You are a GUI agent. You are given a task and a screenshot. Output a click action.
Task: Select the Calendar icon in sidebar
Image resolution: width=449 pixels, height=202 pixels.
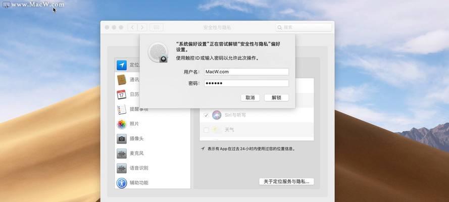pyautogui.click(x=121, y=95)
